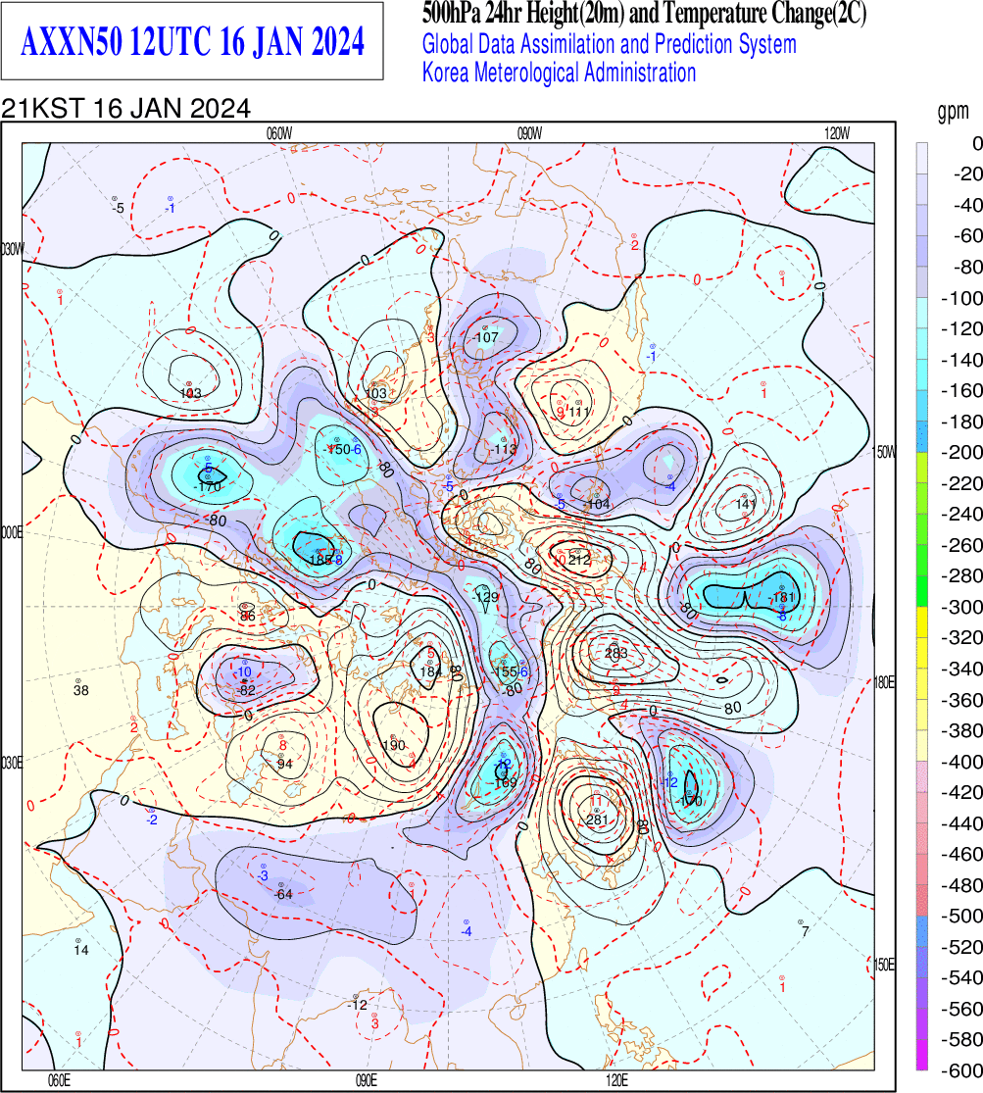Click the 94 height-change center value

point(284,764)
